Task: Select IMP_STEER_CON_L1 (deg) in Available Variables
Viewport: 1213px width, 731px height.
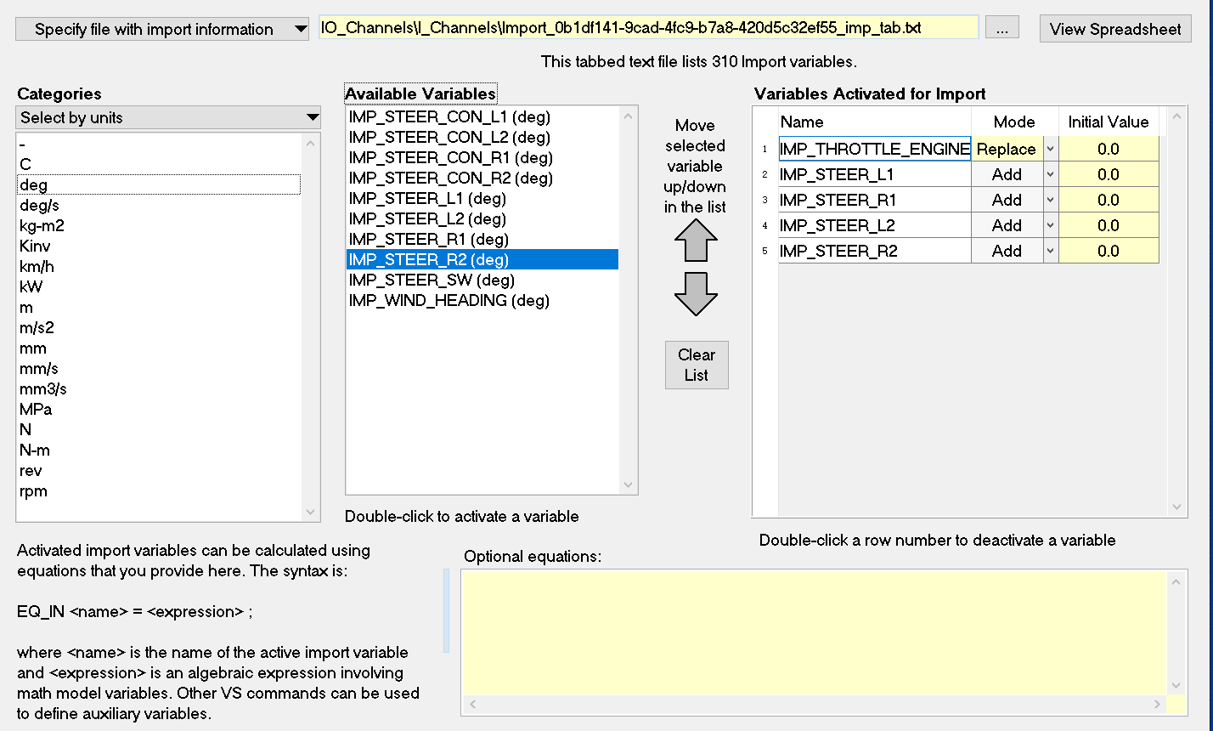Action: click(482, 116)
